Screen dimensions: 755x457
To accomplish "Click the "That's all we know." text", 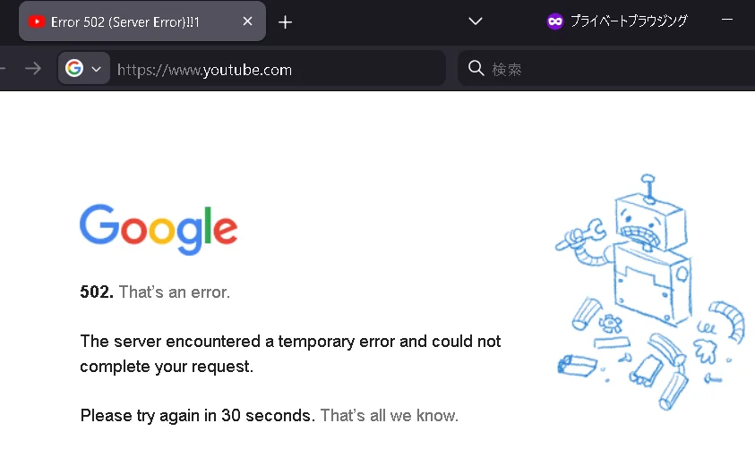I will pyautogui.click(x=389, y=415).
